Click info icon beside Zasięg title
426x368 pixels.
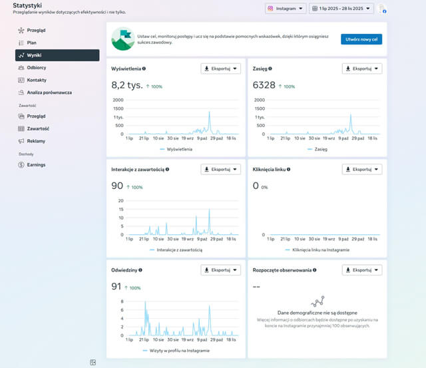click(x=270, y=69)
